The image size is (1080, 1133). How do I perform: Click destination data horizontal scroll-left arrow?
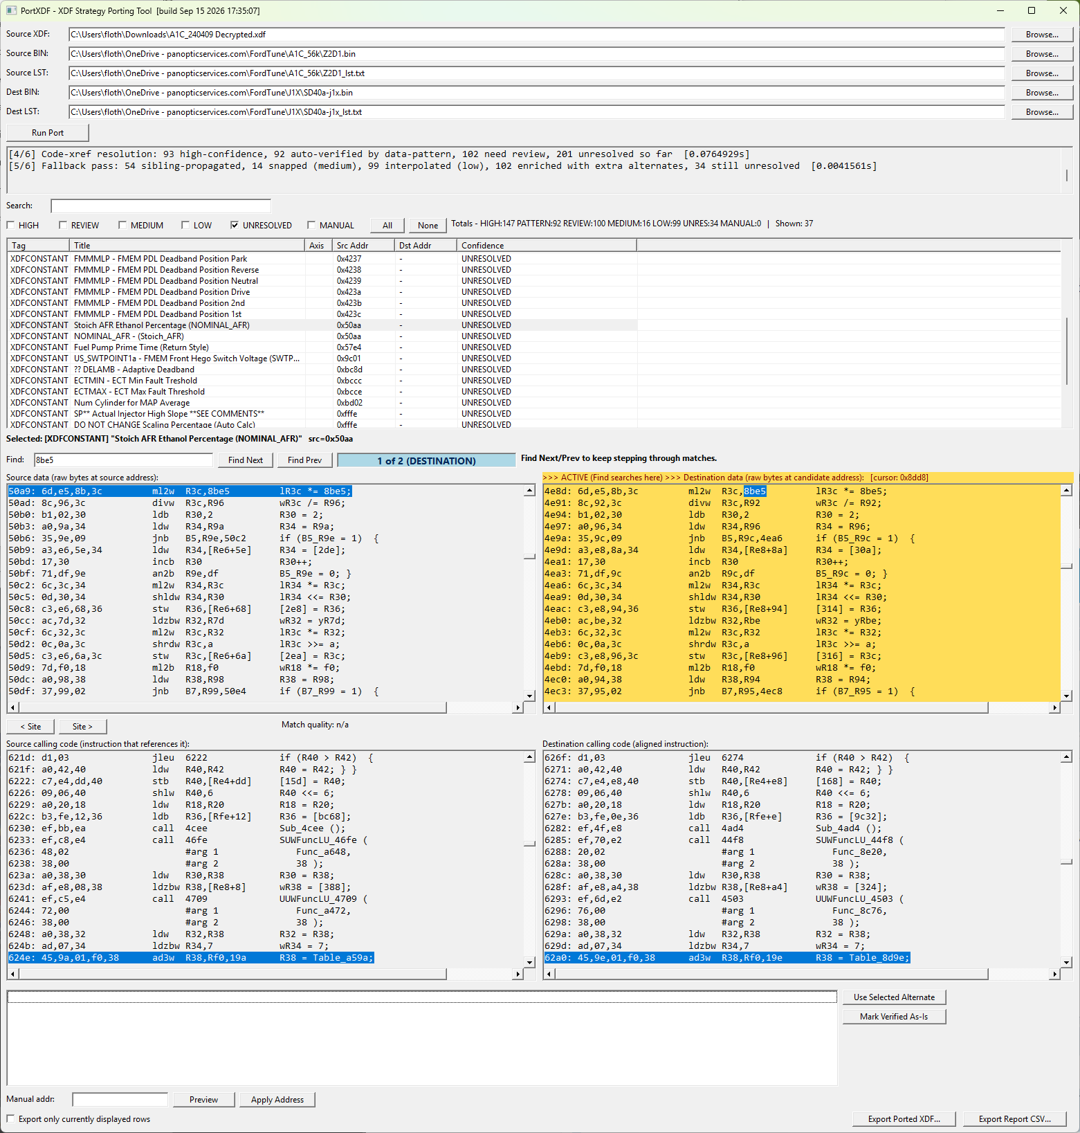click(x=549, y=707)
